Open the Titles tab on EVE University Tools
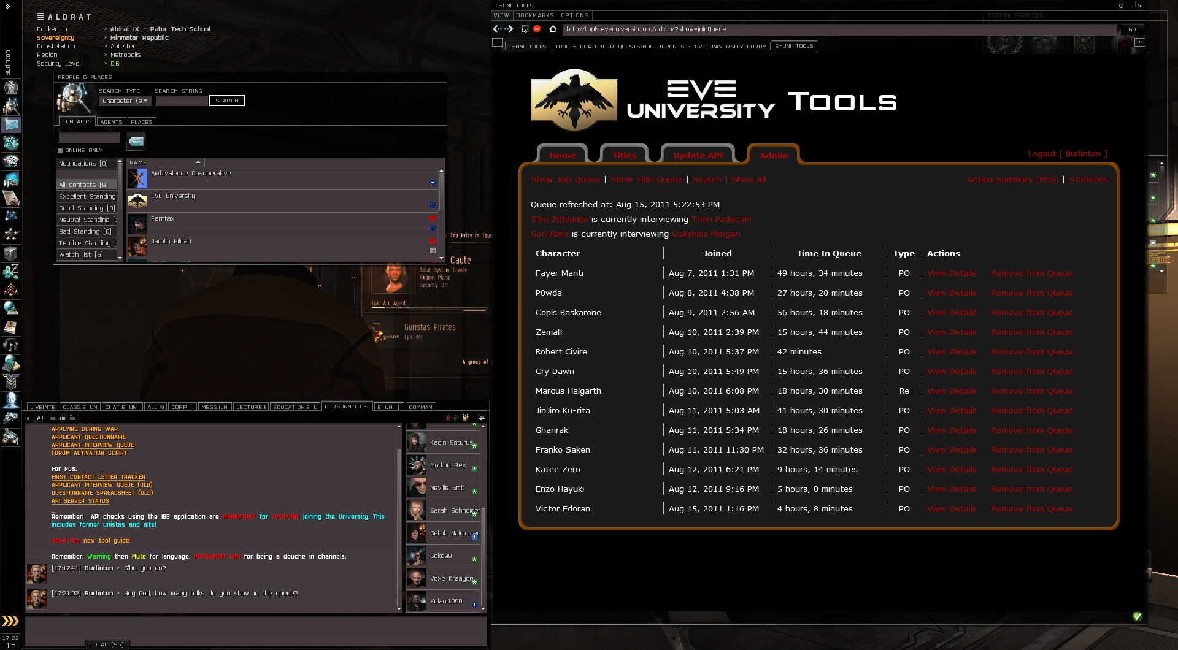This screenshot has width=1178, height=650. point(624,155)
